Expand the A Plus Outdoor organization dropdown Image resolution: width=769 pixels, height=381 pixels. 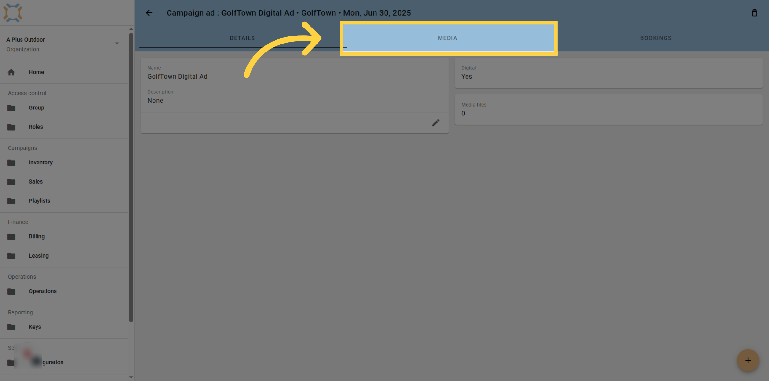(x=117, y=43)
